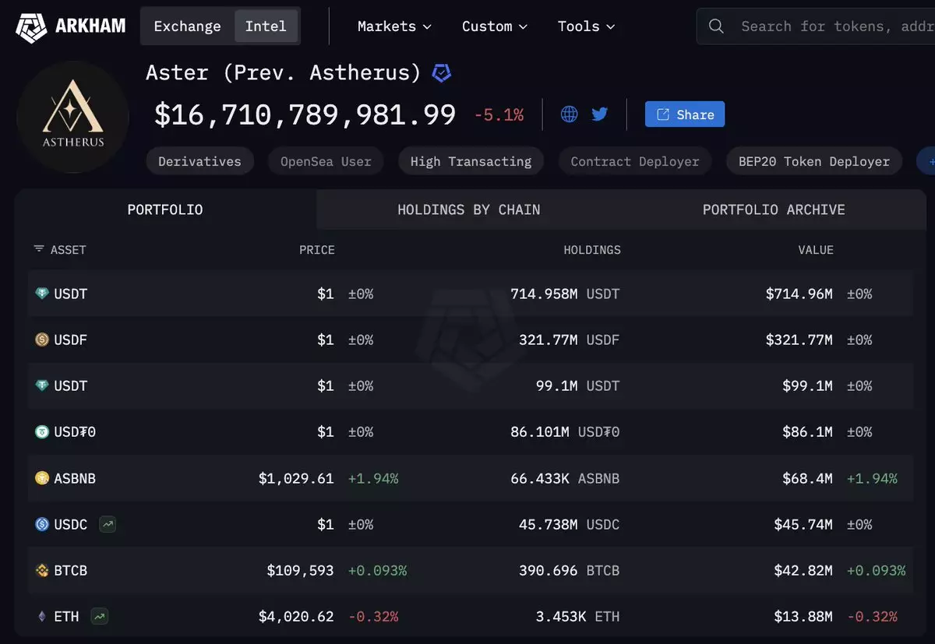Click the Arkham logo icon
This screenshot has width=935, height=644.
click(x=31, y=26)
